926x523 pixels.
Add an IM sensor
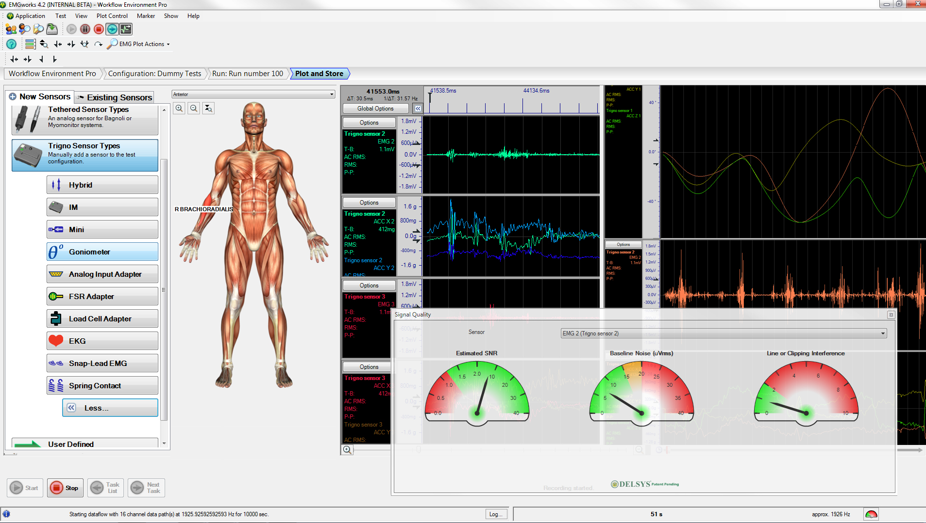click(x=102, y=207)
